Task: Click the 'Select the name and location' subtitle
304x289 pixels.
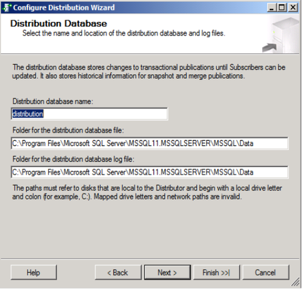Action: pos(124,33)
